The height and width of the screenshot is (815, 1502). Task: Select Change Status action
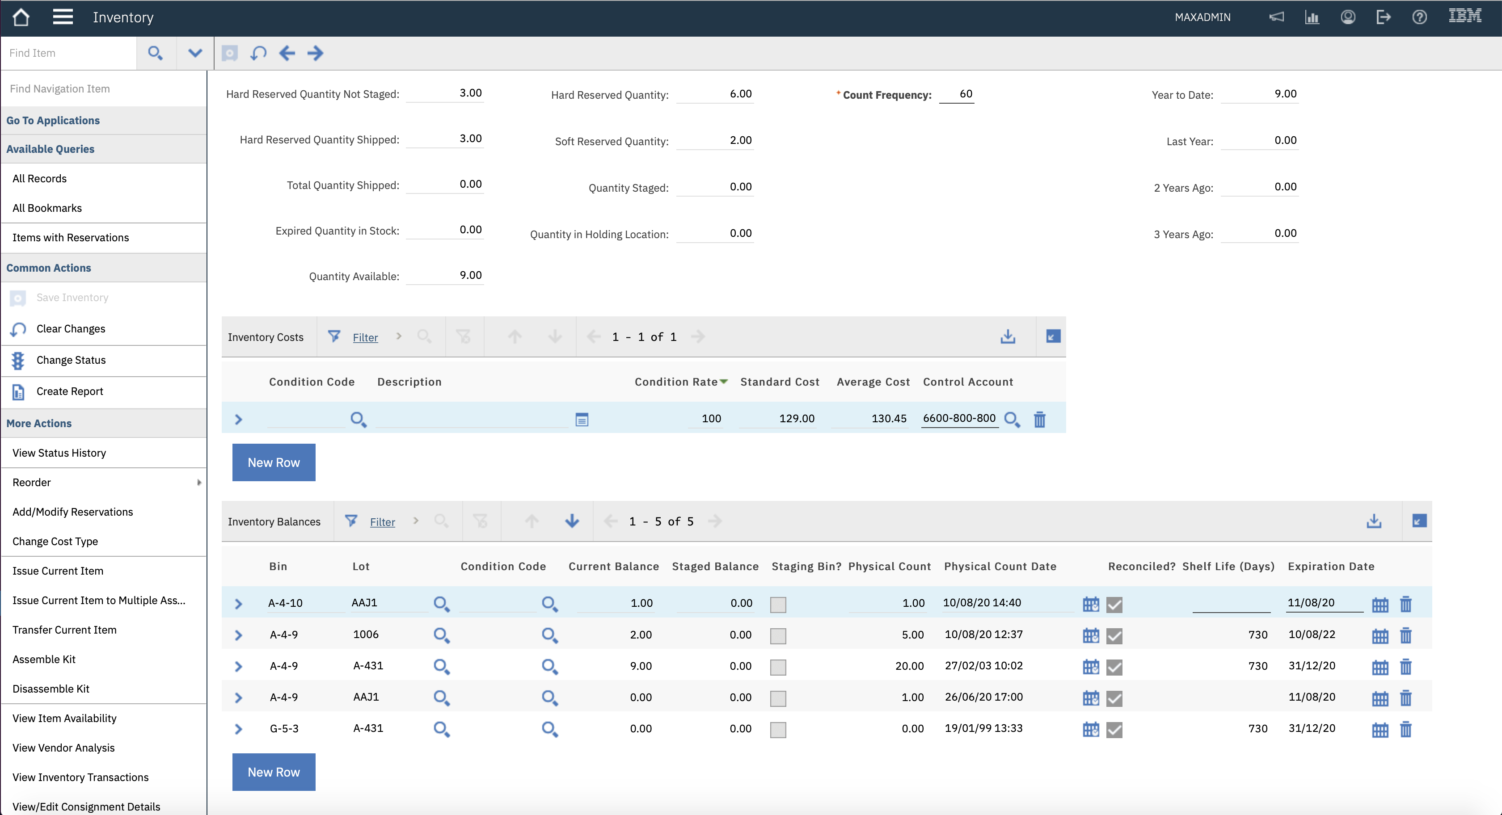point(71,360)
